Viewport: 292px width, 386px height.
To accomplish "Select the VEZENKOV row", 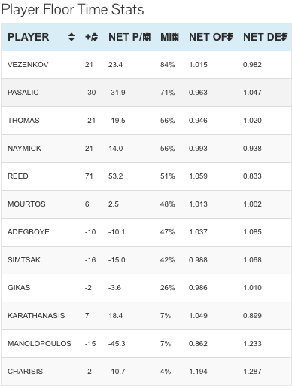I will click(x=146, y=65).
